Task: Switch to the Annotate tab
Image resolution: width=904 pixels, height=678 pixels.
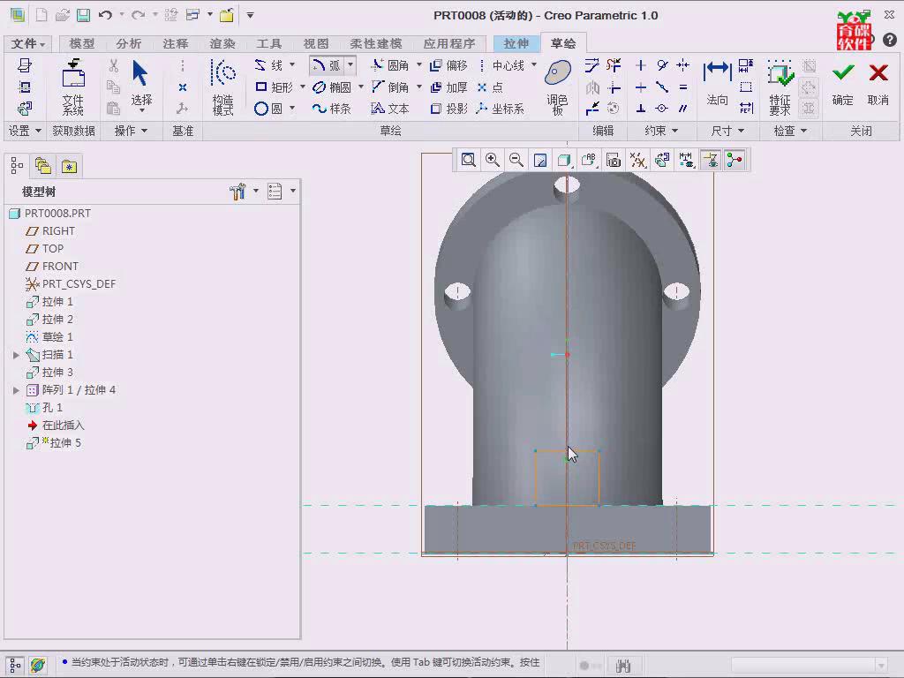Action: click(x=176, y=43)
